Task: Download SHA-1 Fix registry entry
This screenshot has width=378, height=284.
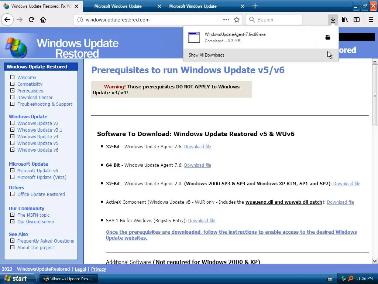Action: [202, 221]
